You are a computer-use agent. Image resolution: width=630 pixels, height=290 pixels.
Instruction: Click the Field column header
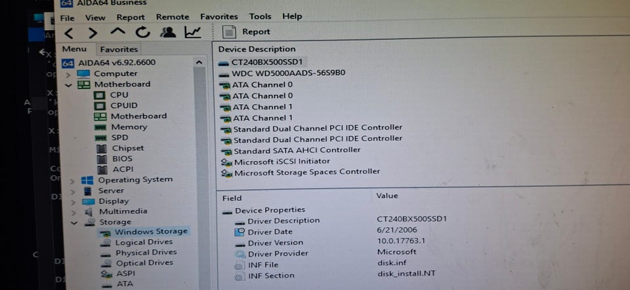(x=232, y=198)
